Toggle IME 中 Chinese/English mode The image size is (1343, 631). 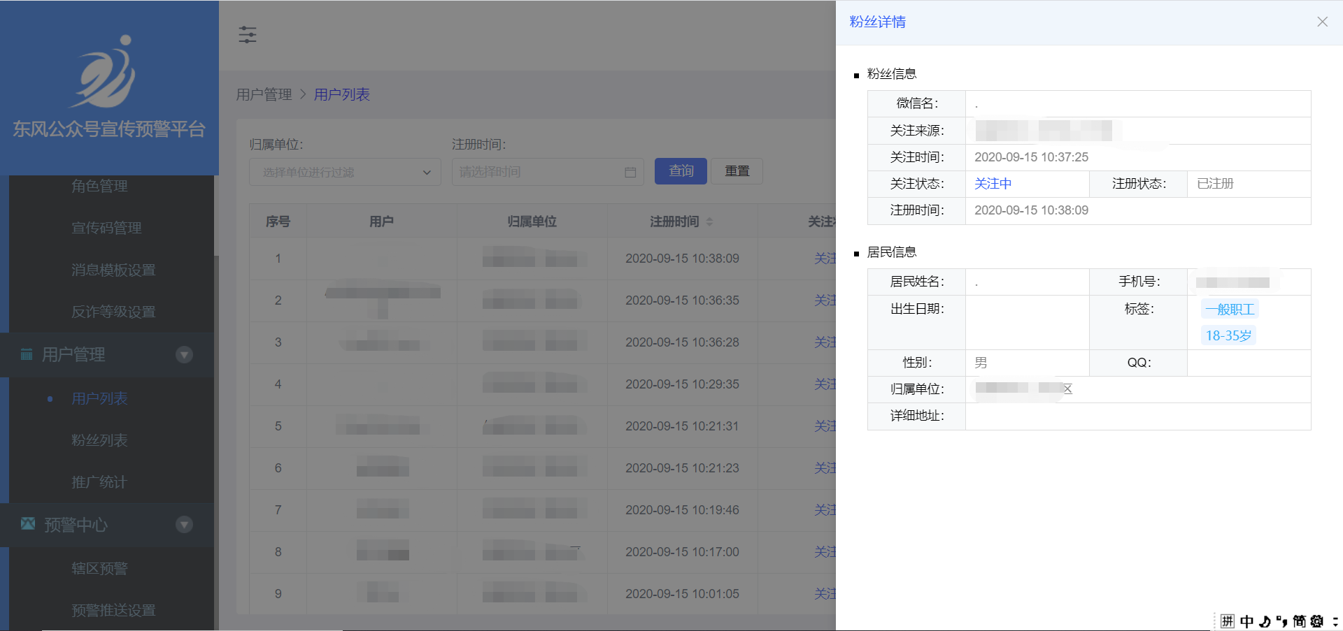click(x=1246, y=621)
